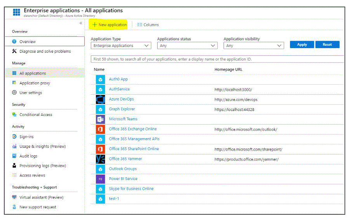Image resolution: width=347 pixels, height=220 pixels.
Task: Click the Graph Explorer cube icon
Action: coord(101,109)
